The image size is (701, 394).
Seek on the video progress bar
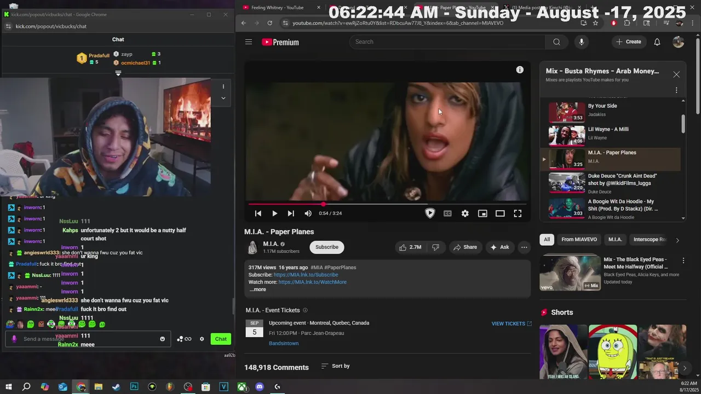click(388, 204)
